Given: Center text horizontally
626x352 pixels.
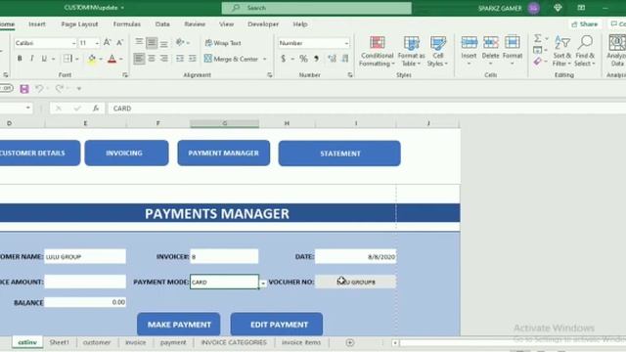Looking at the screenshot, I should (x=152, y=59).
